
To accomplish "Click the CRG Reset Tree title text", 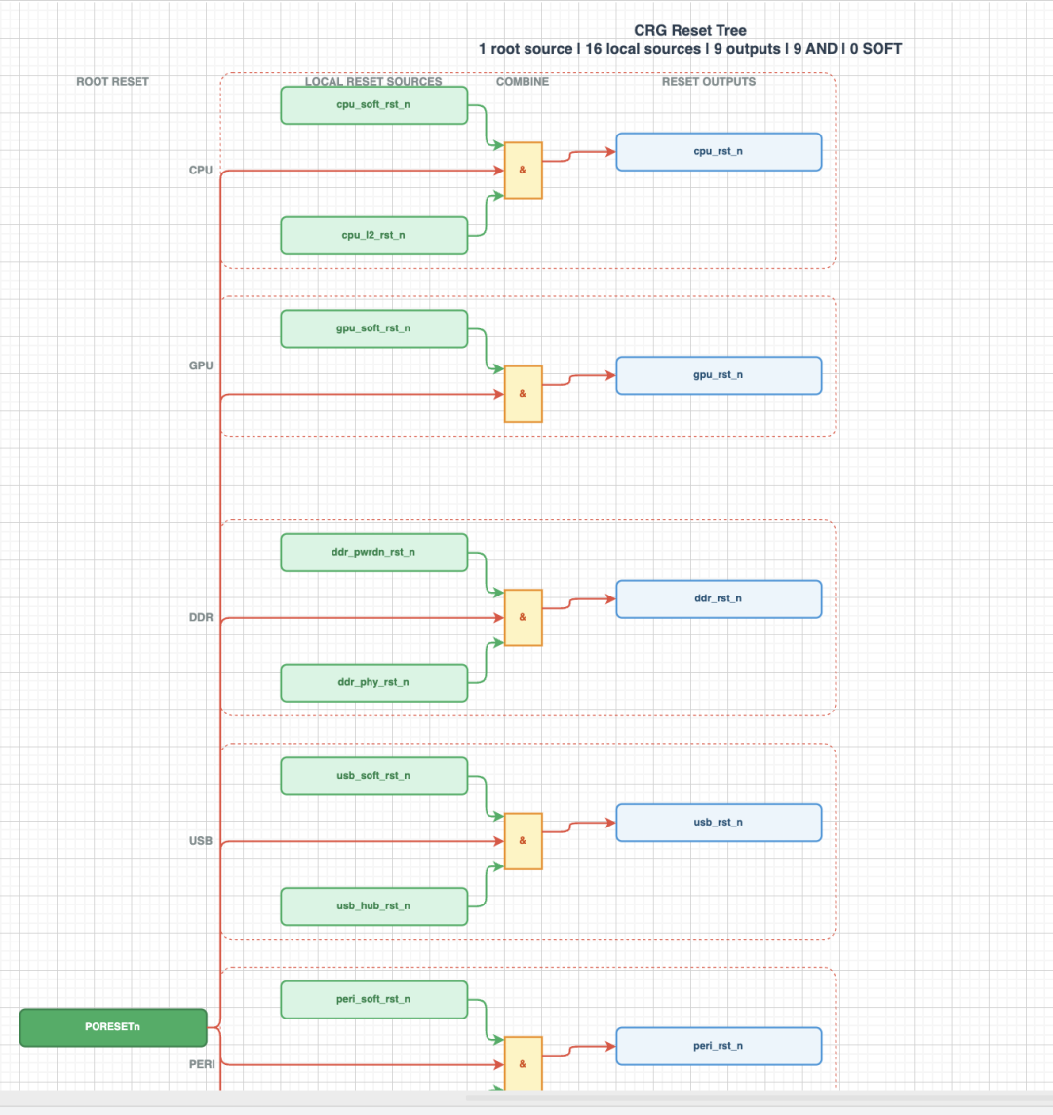I will click(x=690, y=30).
